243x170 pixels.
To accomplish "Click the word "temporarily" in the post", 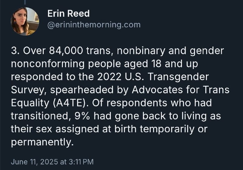I will (x=167, y=129).
